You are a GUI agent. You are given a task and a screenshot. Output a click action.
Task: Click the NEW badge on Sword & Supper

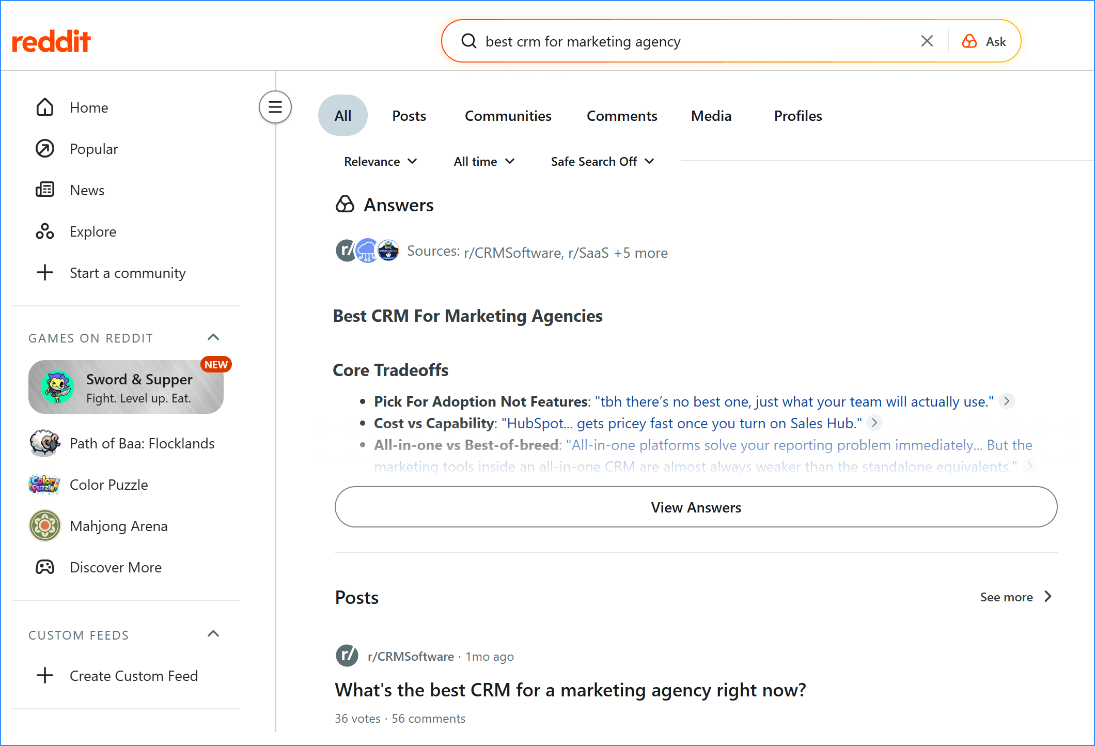tap(216, 364)
